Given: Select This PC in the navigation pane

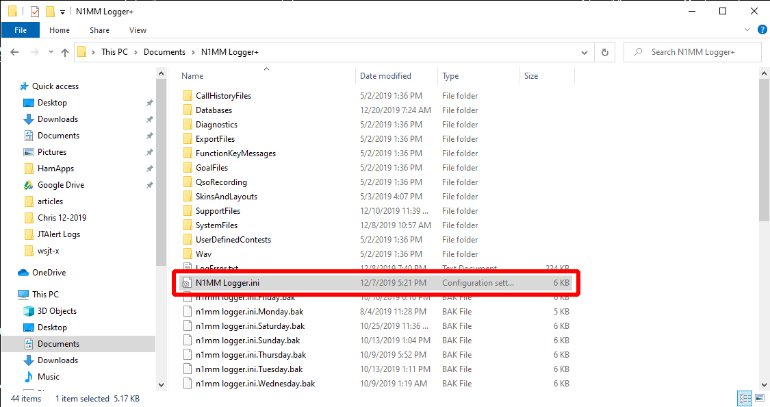Looking at the screenshot, I should [x=45, y=295].
